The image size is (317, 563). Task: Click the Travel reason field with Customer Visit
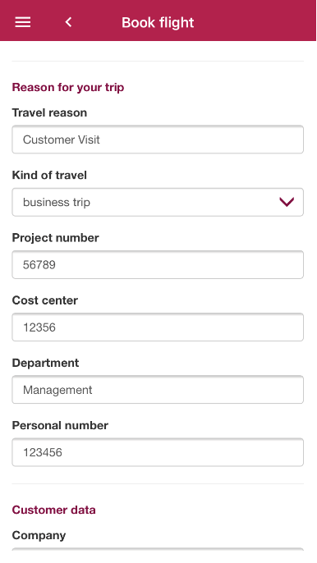(158, 140)
